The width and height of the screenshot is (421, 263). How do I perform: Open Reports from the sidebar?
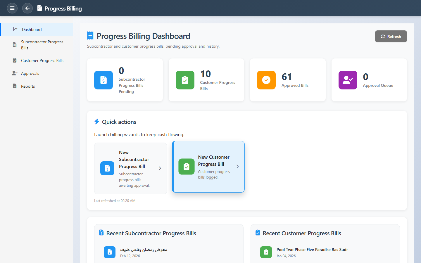click(x=28, y=86)
